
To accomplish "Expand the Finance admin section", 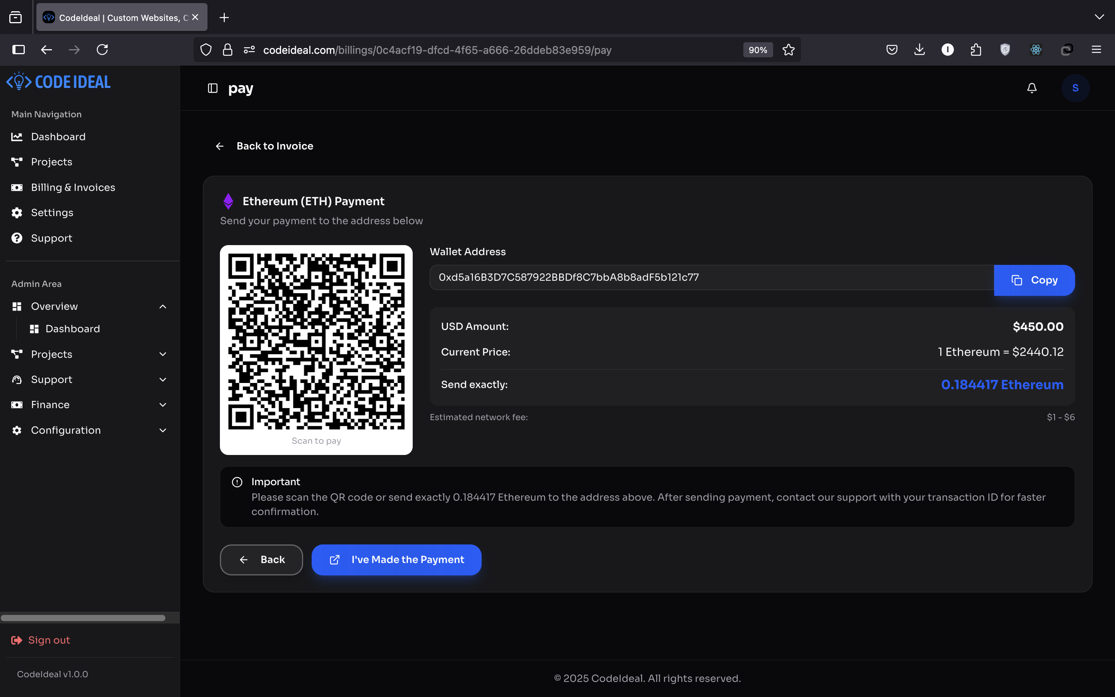I will tap(163, 405).
